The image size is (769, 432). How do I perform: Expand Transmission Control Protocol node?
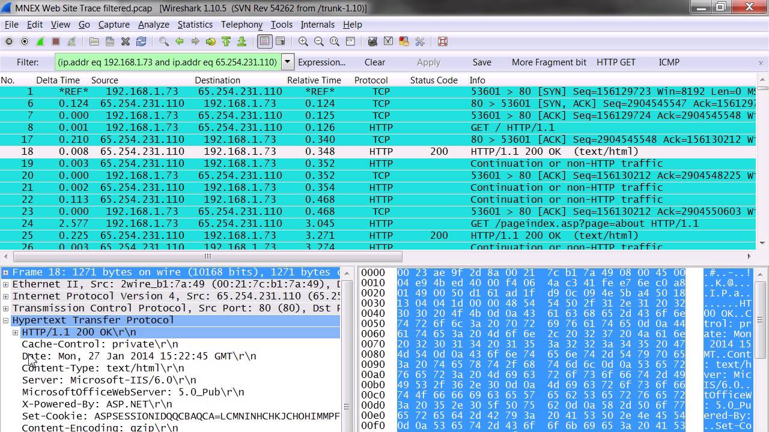coord(5,308)
